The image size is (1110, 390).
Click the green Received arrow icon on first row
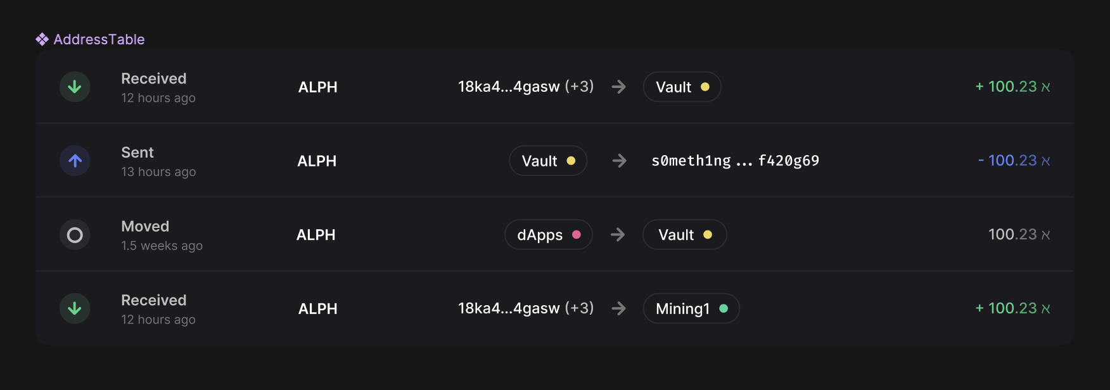click(x=75, y=87)
